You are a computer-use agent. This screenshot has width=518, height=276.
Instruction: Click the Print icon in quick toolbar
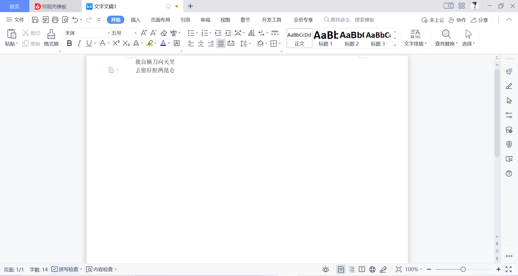[x=55, y=20]
